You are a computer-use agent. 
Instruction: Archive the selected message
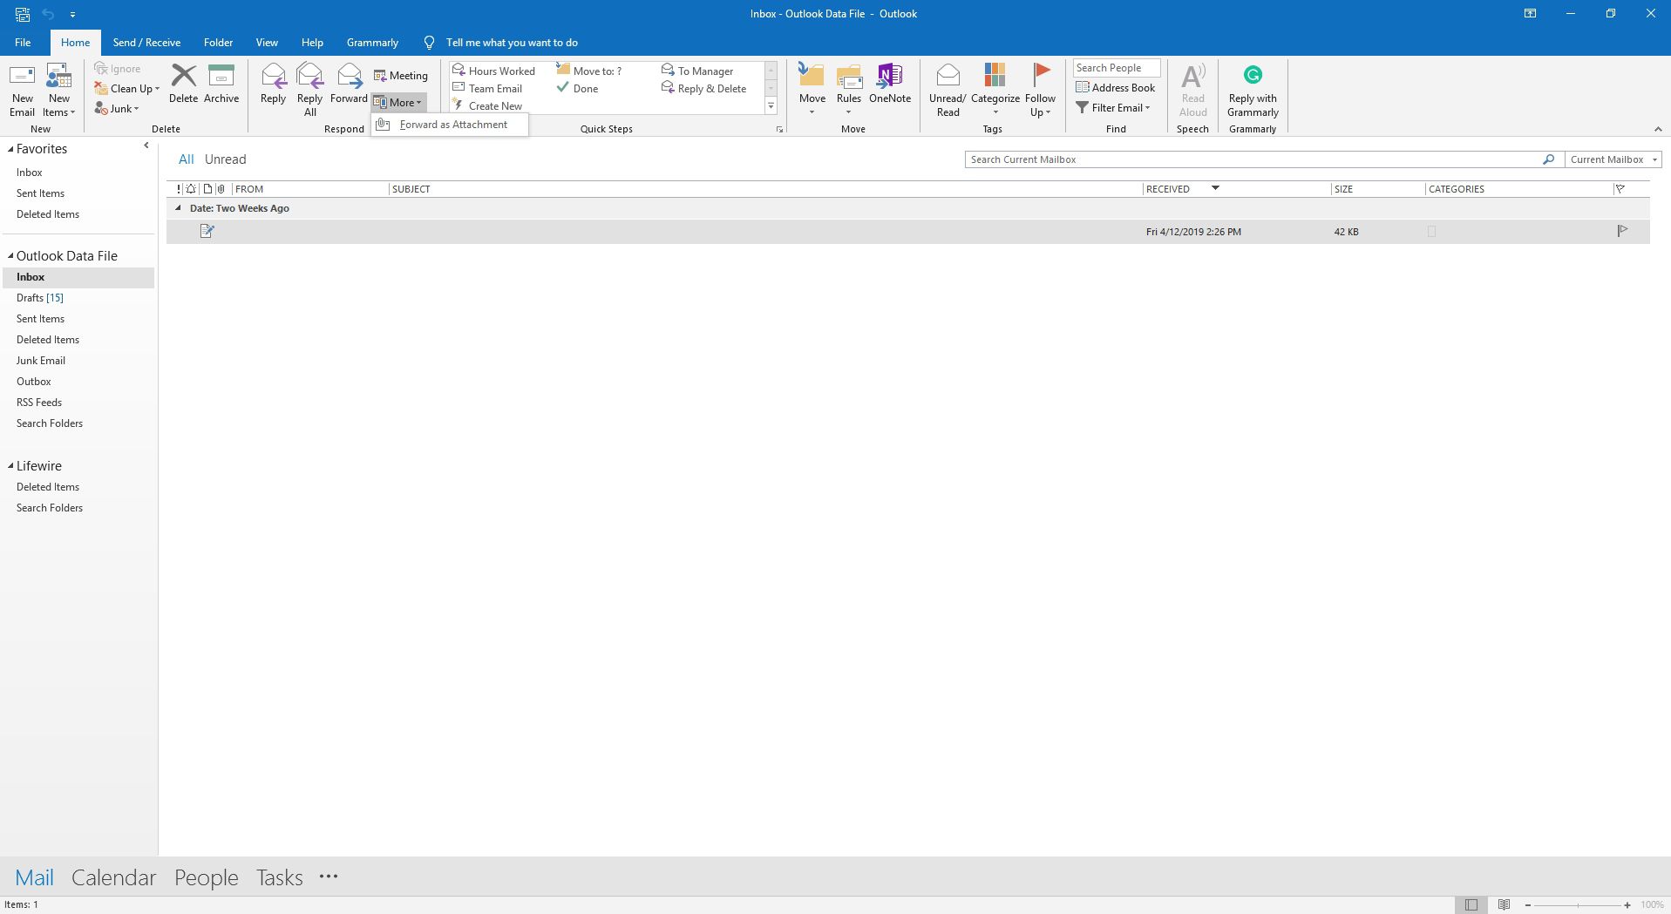click(x=221, y=84)
